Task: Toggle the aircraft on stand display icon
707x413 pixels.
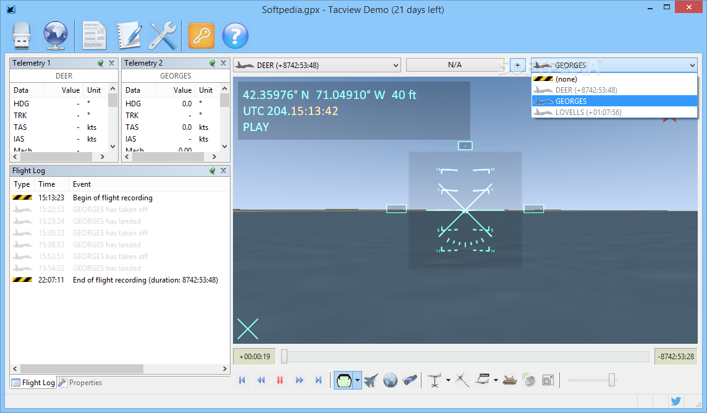Action: coord(435,380)
